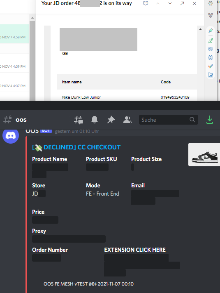Click the 'Product Size' field label
This screenshot has width=220, height=293.
(146, 159)
